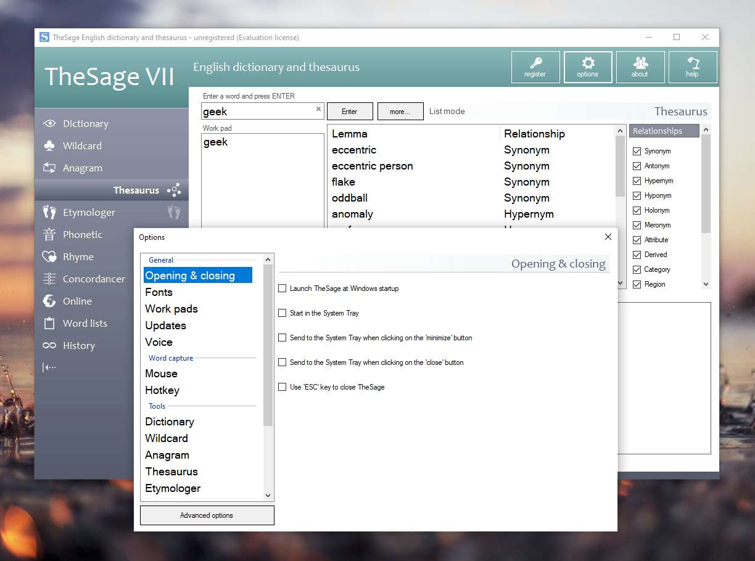The image size is (755, 561).
Task: Toggle send to tray on close button
Action: pos(283,362)
